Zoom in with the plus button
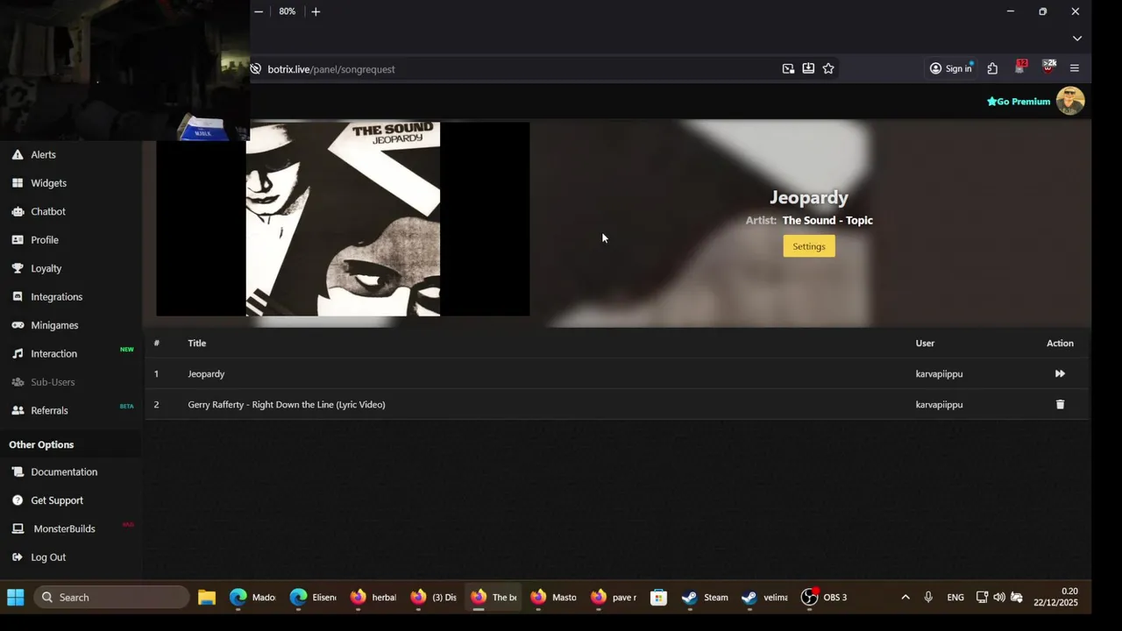 (x=316, y=11)
